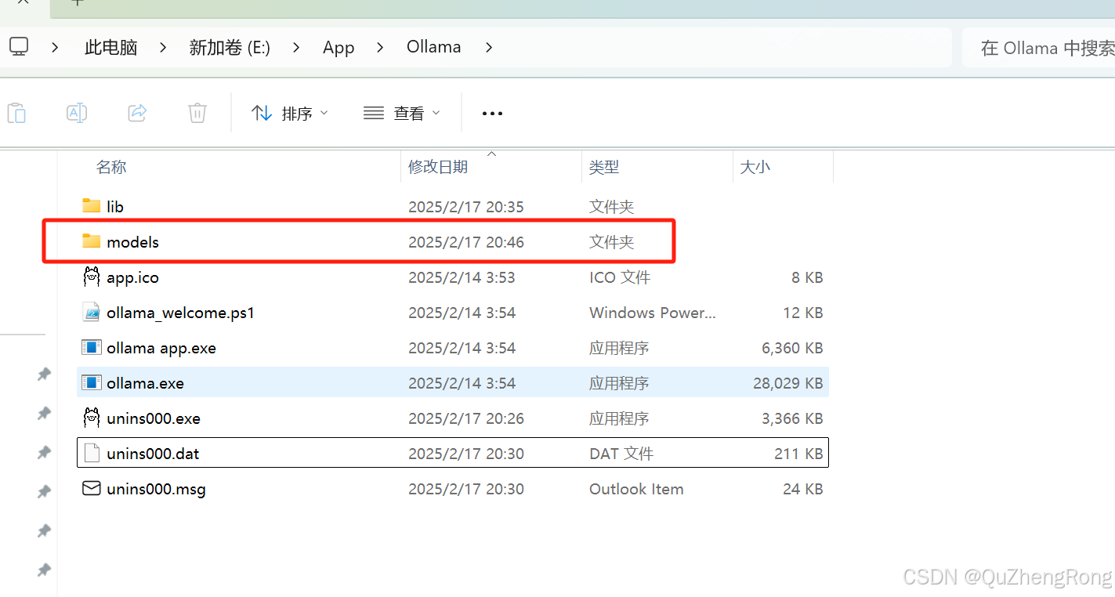Expand the chevron after 新加卷 (E:)

tap(296, 47)
